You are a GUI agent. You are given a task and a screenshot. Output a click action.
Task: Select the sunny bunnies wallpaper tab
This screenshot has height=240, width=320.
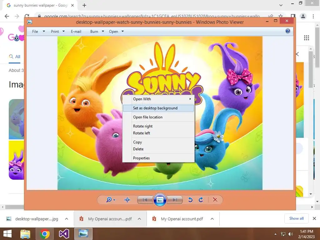40,5
